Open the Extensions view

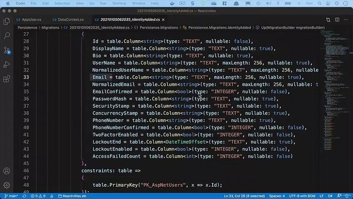coord(7,79)
